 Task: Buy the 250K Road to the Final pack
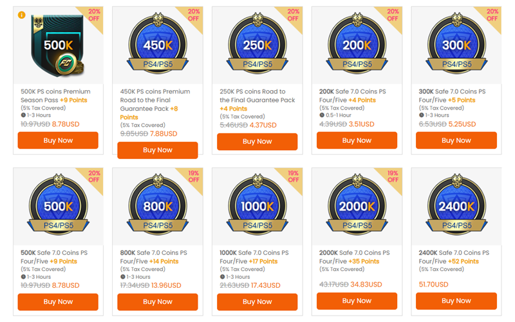tap(257, 142)
